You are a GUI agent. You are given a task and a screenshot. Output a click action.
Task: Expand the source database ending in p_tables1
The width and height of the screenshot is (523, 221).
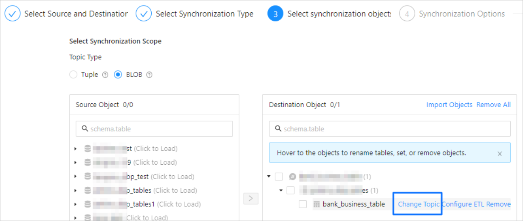coord(76,204)
